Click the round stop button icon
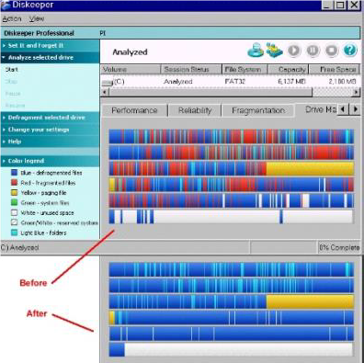Viewport: 364px width, 363px height. coord(331,51)
